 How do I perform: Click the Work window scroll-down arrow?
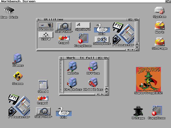point(107,91)
